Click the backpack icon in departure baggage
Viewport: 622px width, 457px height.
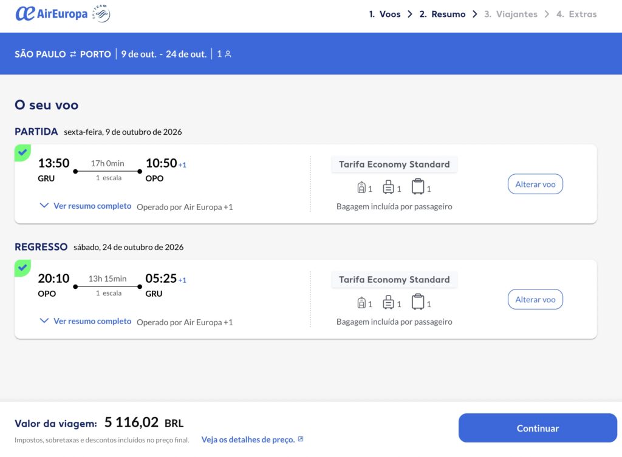[361, 188]
